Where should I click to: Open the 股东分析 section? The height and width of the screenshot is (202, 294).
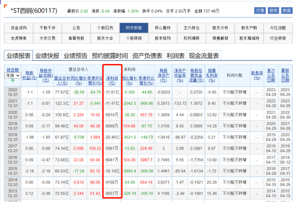[220, 28]
